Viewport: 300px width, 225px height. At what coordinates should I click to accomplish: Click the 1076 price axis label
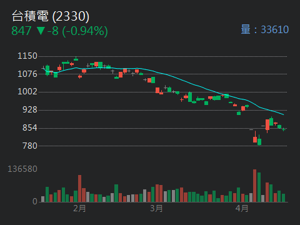(x=27, y=74)
